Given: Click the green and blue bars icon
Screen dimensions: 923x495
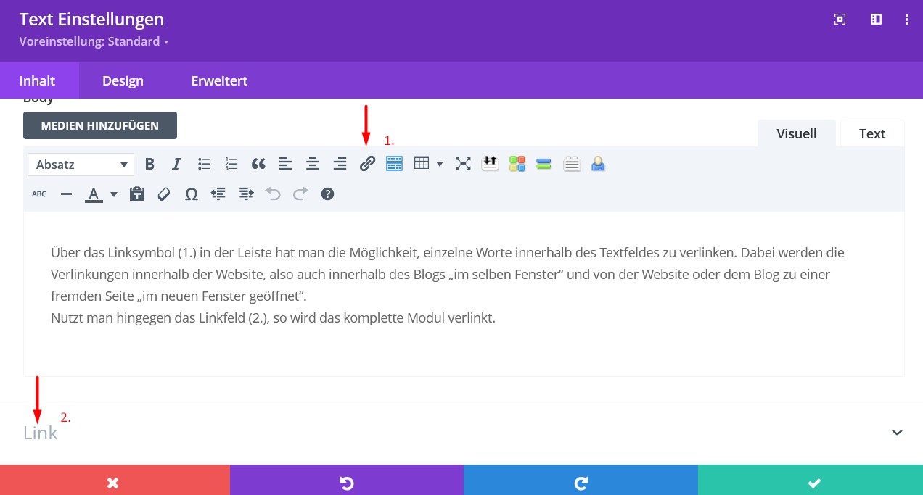Looking at the screenshot, I should click(544, 164).
